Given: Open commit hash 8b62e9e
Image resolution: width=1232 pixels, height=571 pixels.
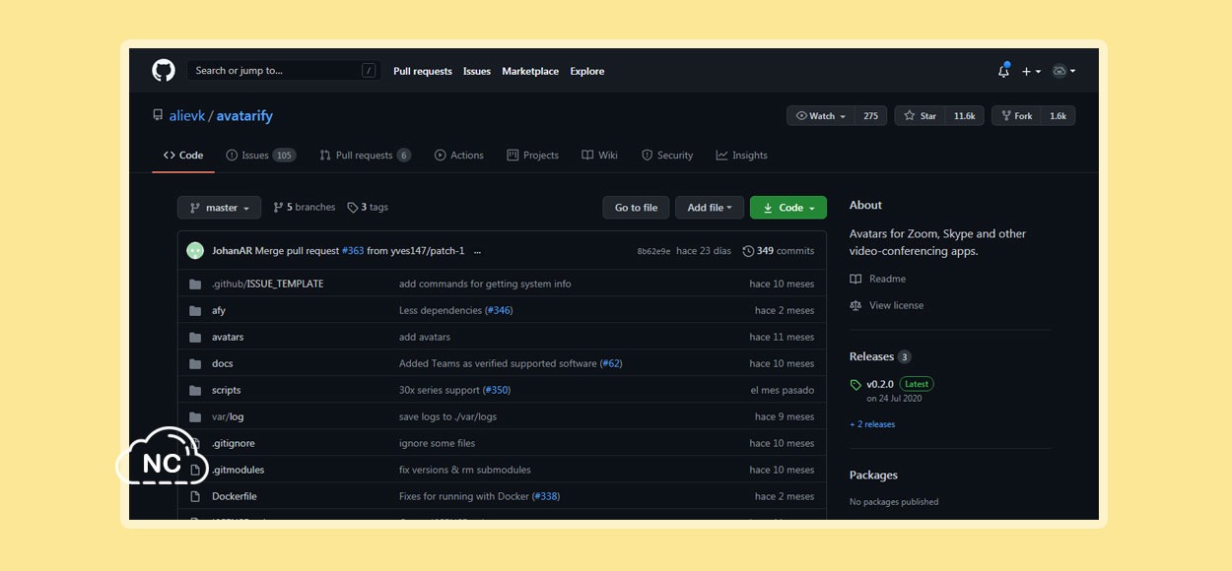Looking at the screenshot, I should click(653, 251).
